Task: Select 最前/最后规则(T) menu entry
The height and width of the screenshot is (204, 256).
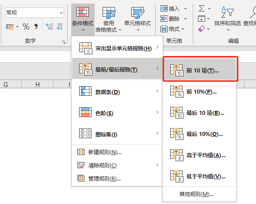Action: [117, 68]
